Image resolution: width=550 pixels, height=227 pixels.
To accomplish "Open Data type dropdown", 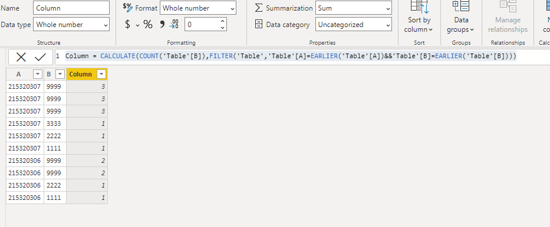I will (x=71, y=25).
